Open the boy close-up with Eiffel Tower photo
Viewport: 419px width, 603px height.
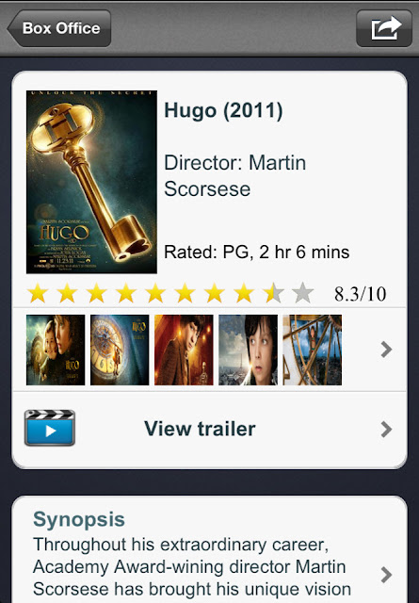248,350
